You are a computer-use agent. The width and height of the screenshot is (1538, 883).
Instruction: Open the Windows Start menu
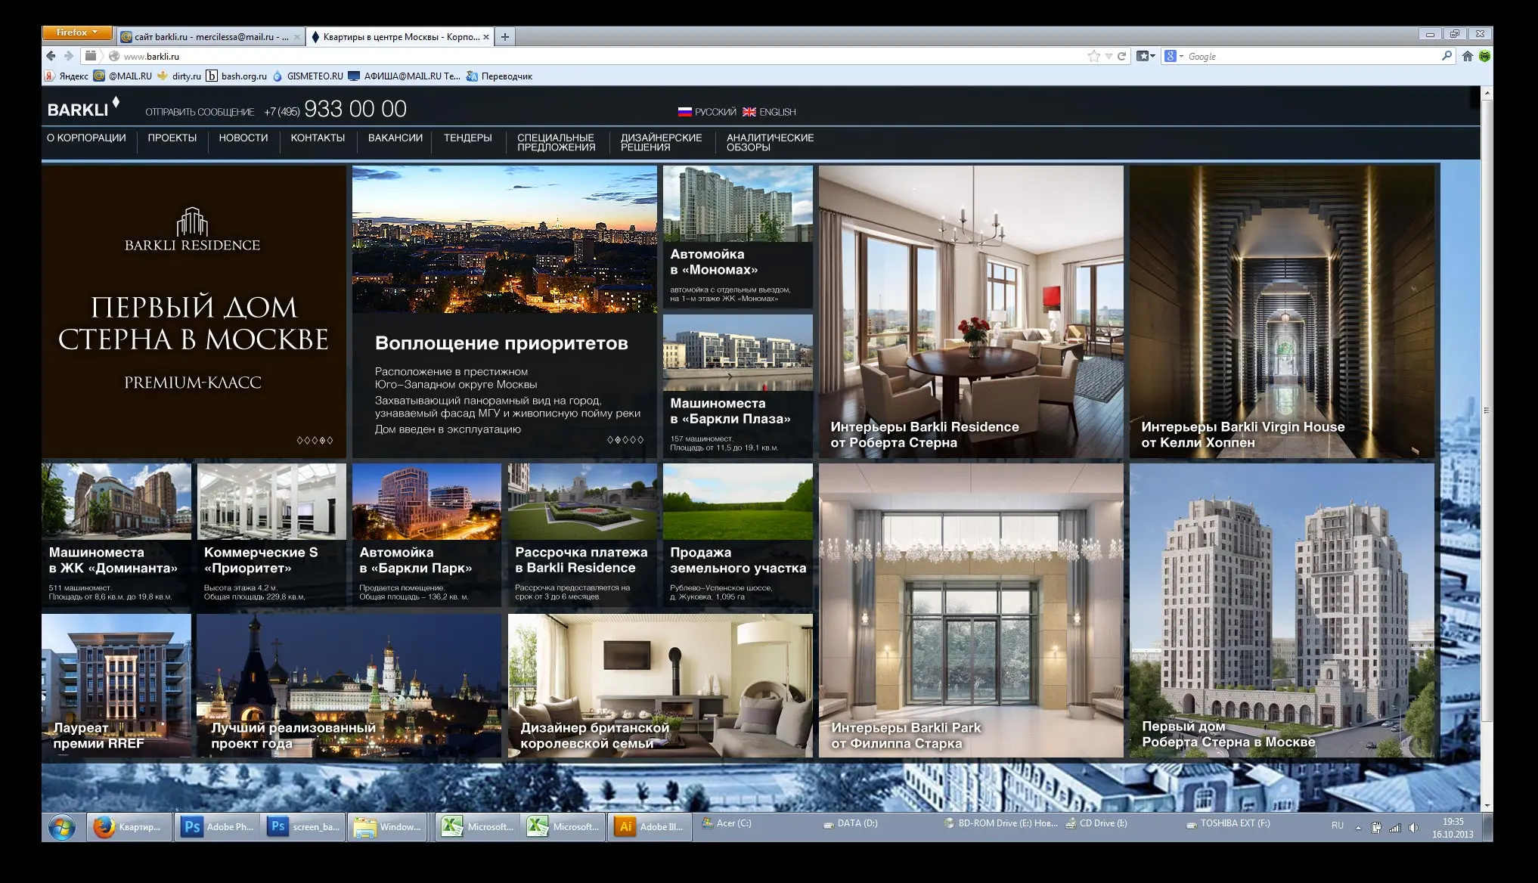coord(62,827)
